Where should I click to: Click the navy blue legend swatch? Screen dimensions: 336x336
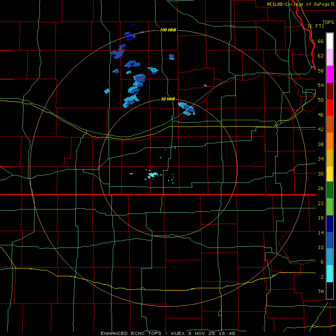pyautogui.click(x=330, y=224)
